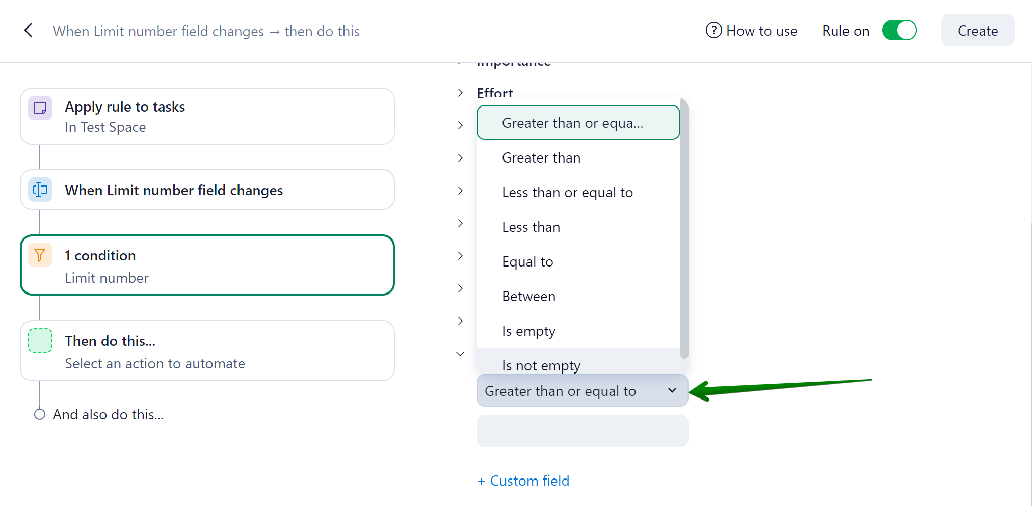Collapse the expanded field chevron above dropdown
The height and width of the screenshot is (506, 1032).
pyautogui.click(x=460, y=354)
